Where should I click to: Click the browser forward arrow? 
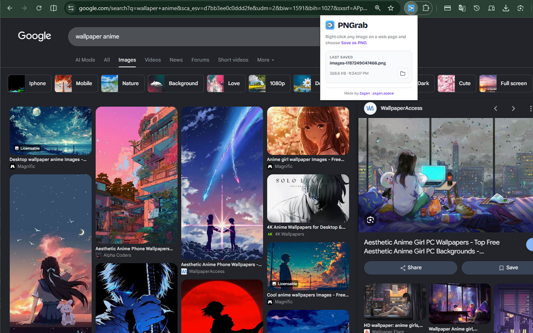coord(24,8)
